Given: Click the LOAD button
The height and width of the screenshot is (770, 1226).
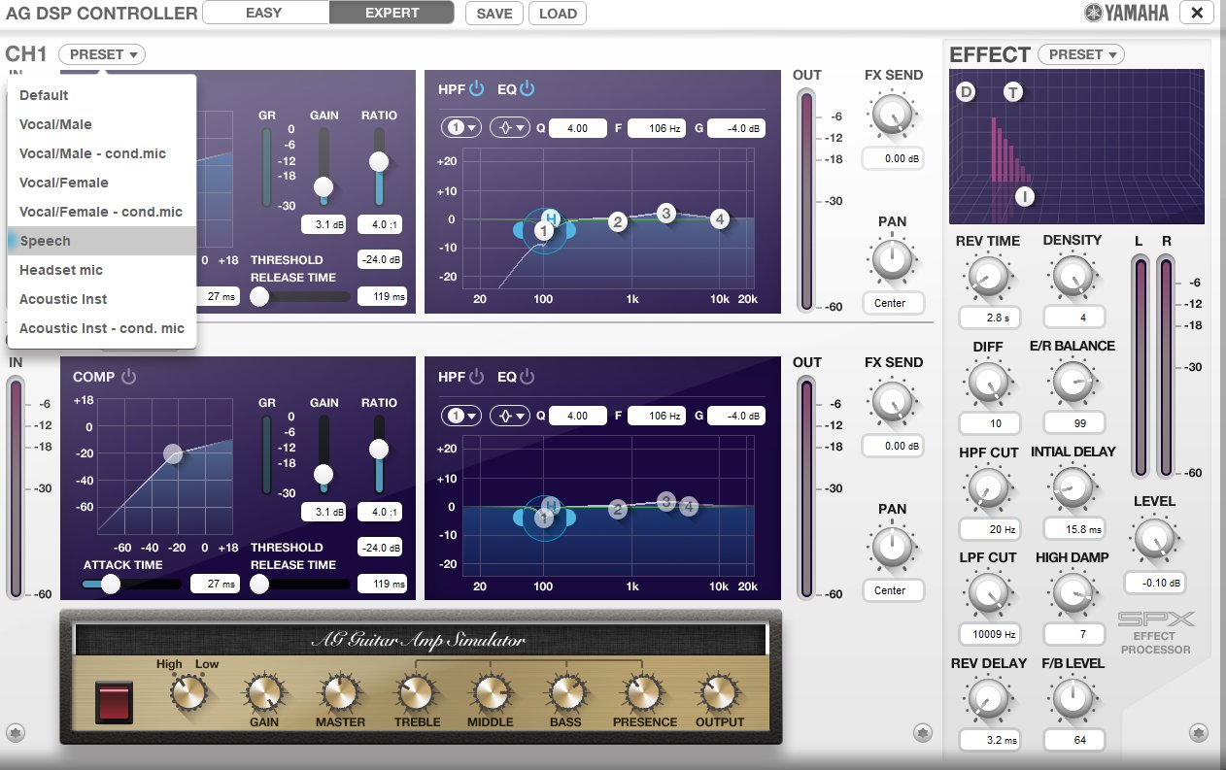Looking at the screenshot, I should point(558,14).
